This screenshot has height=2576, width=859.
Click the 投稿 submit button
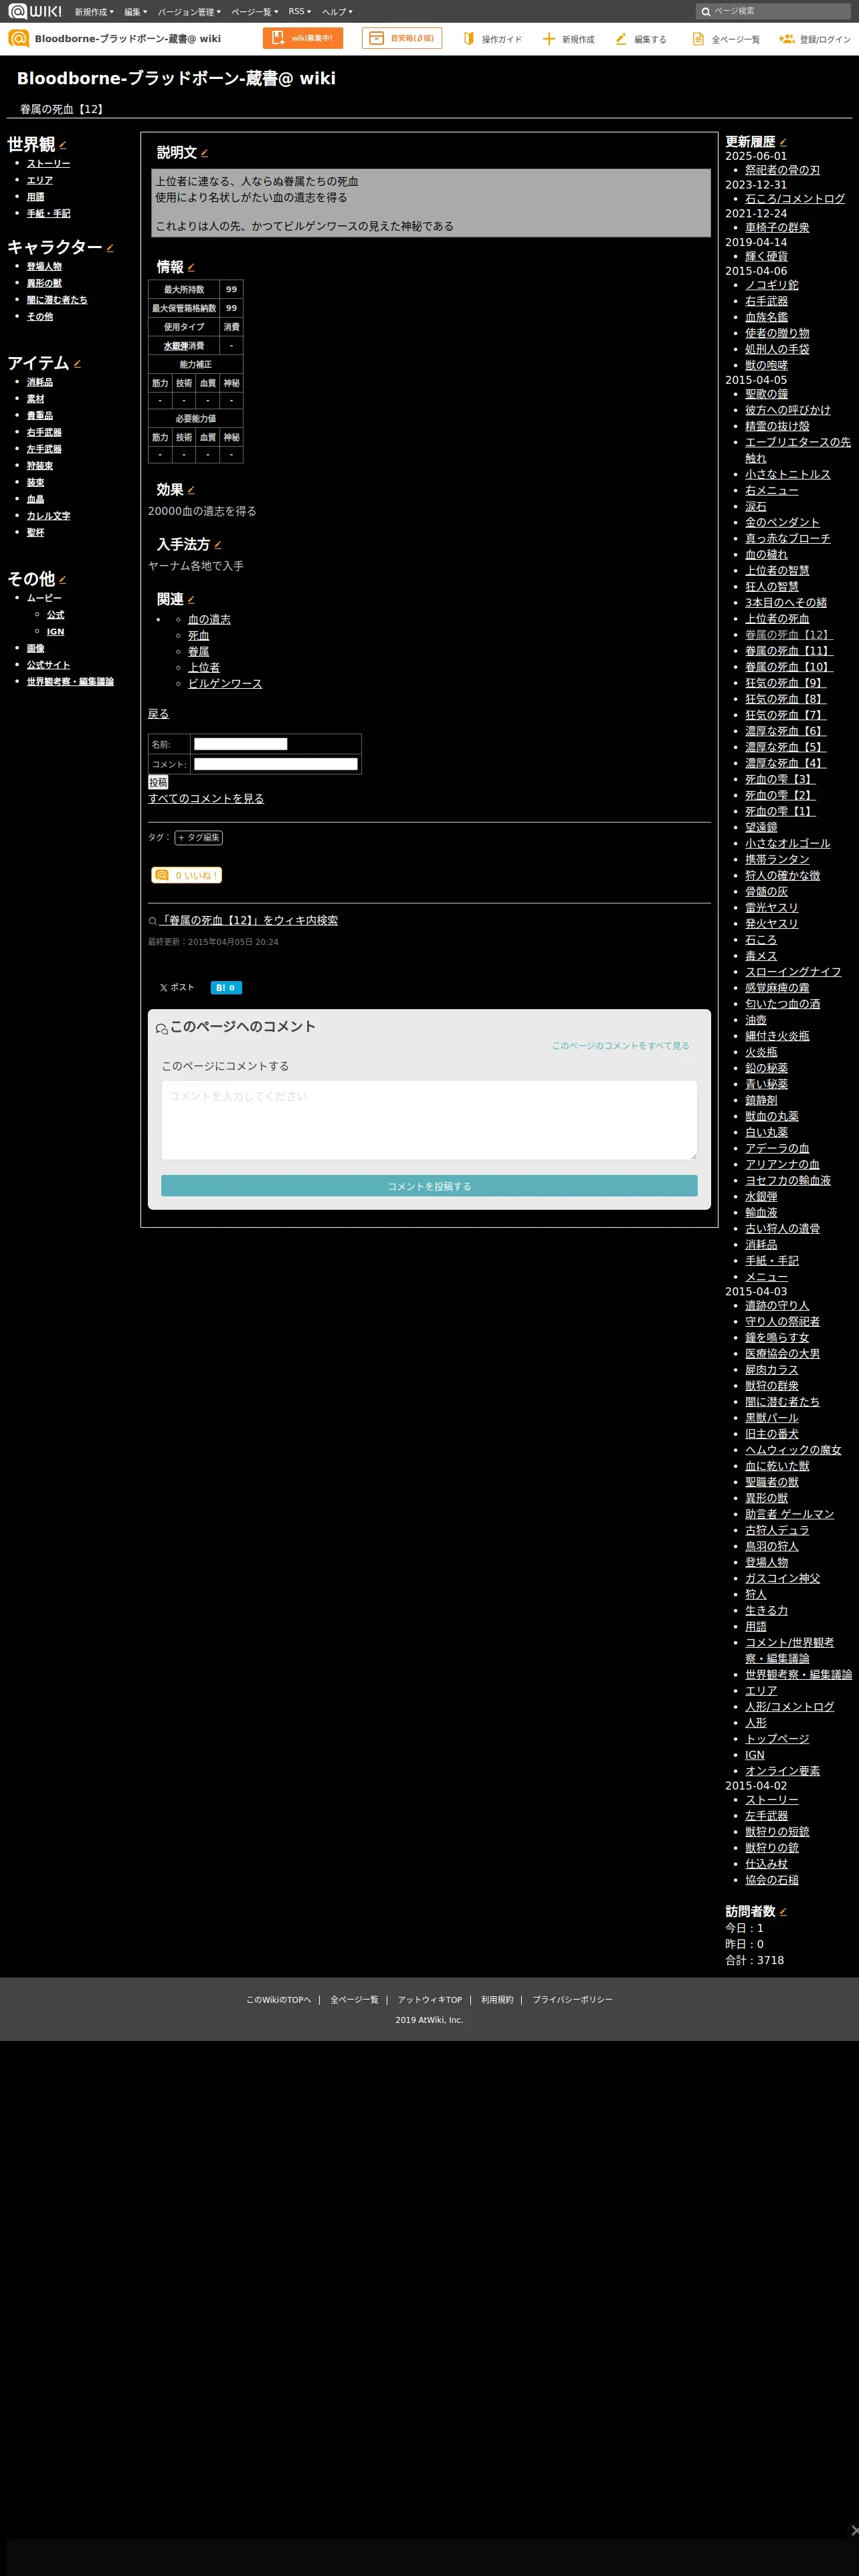[158, 782]
